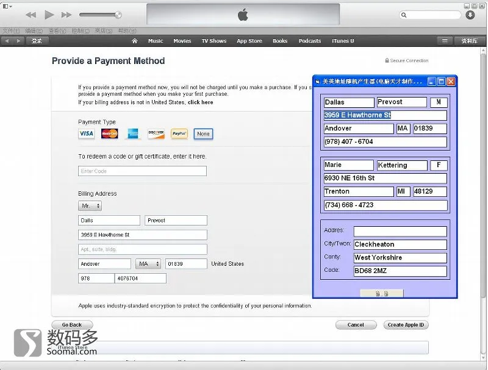Switch to the Podcasts tab
Screen dimensions: 488x370
pyautogui.click(x=310, y=41)
